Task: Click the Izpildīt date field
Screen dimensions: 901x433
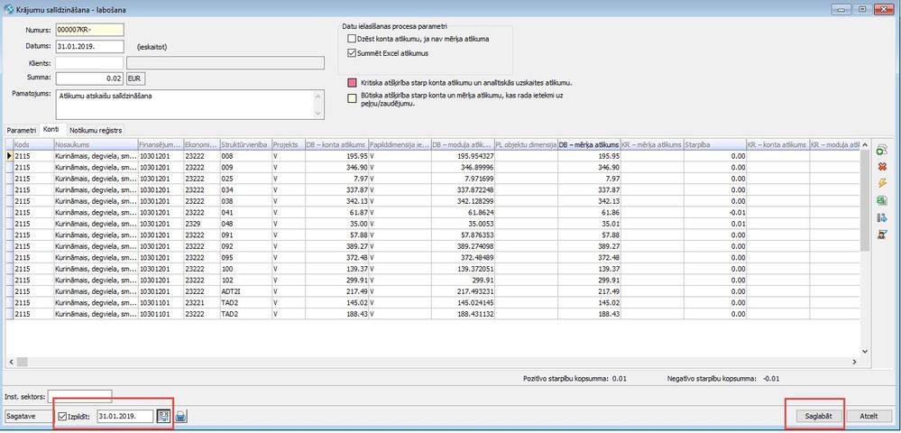Action: coord(125,416)
